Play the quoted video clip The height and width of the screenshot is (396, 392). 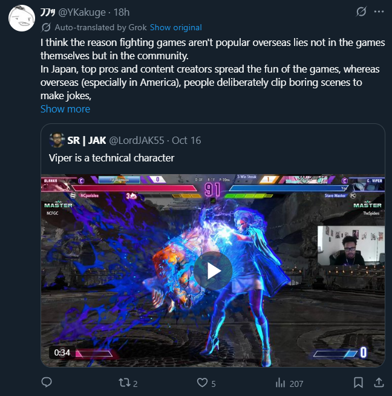pyautogui.click(x=213, y=271)
